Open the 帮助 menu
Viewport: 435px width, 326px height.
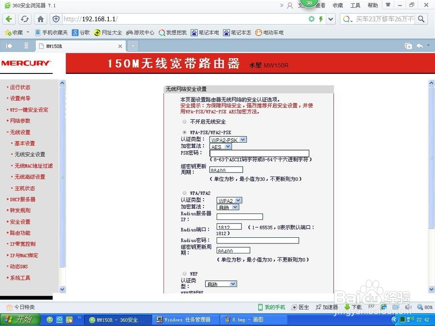(373, 5)
